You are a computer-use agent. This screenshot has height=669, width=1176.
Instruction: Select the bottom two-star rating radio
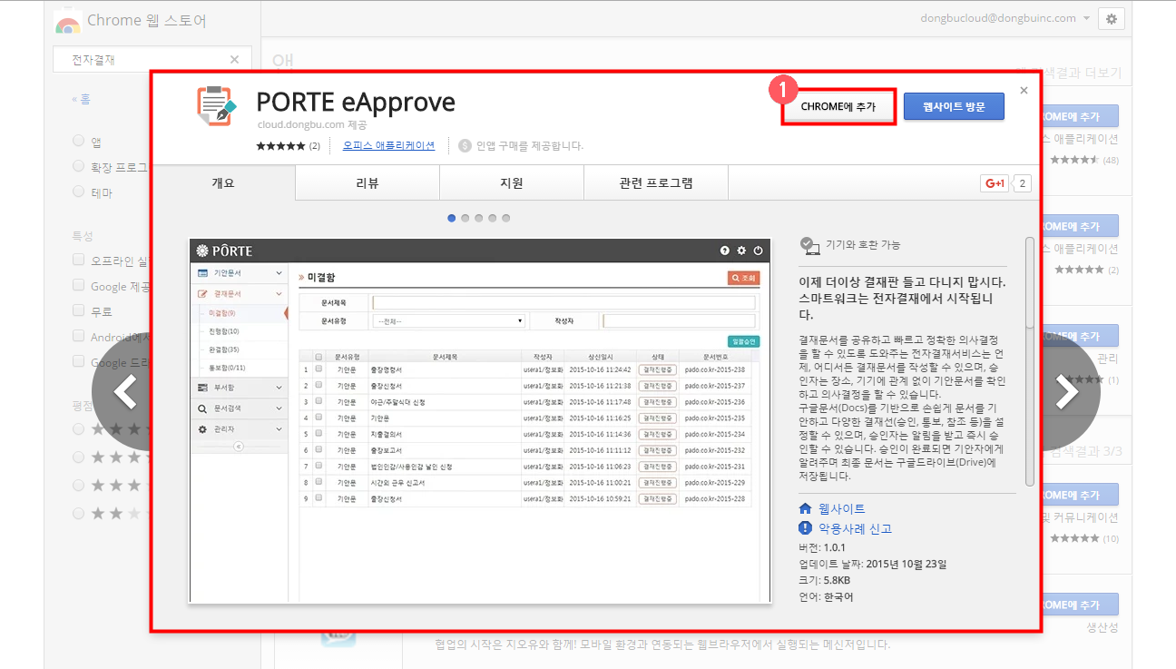[79, 513]
